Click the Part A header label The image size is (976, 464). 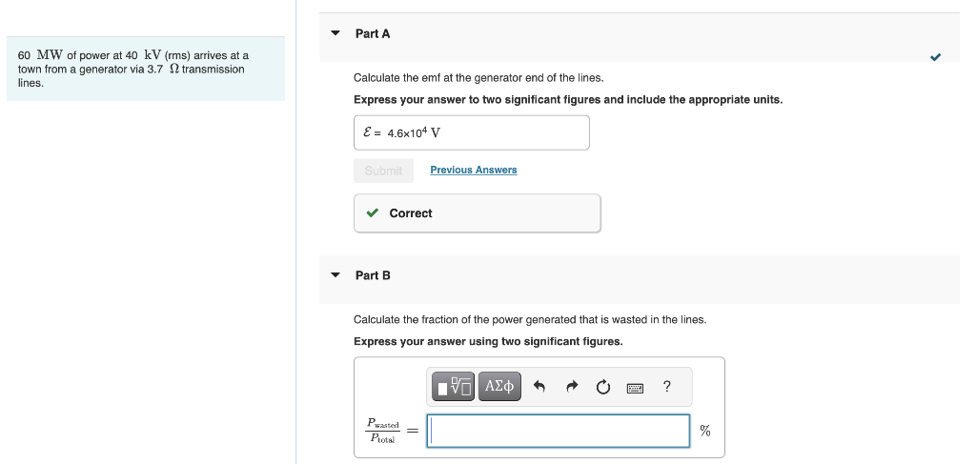(x=373, y=33)
